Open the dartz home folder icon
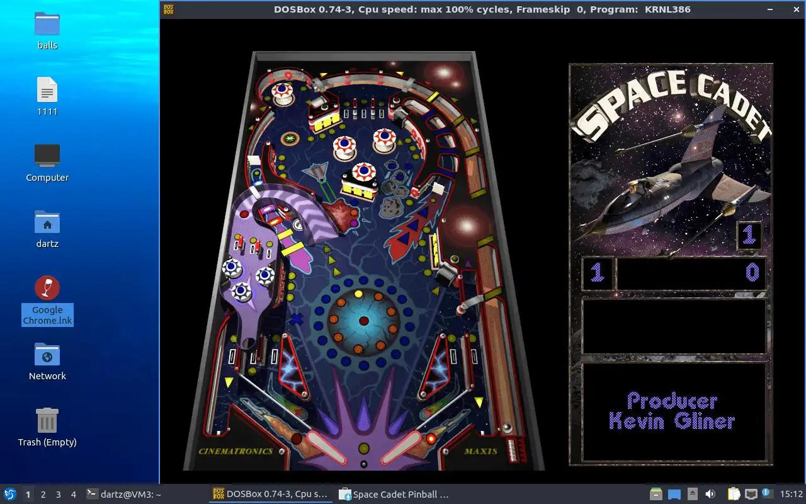Image resolution: width=806 pixels, height=504 pixels. click(x=47, y=222)
